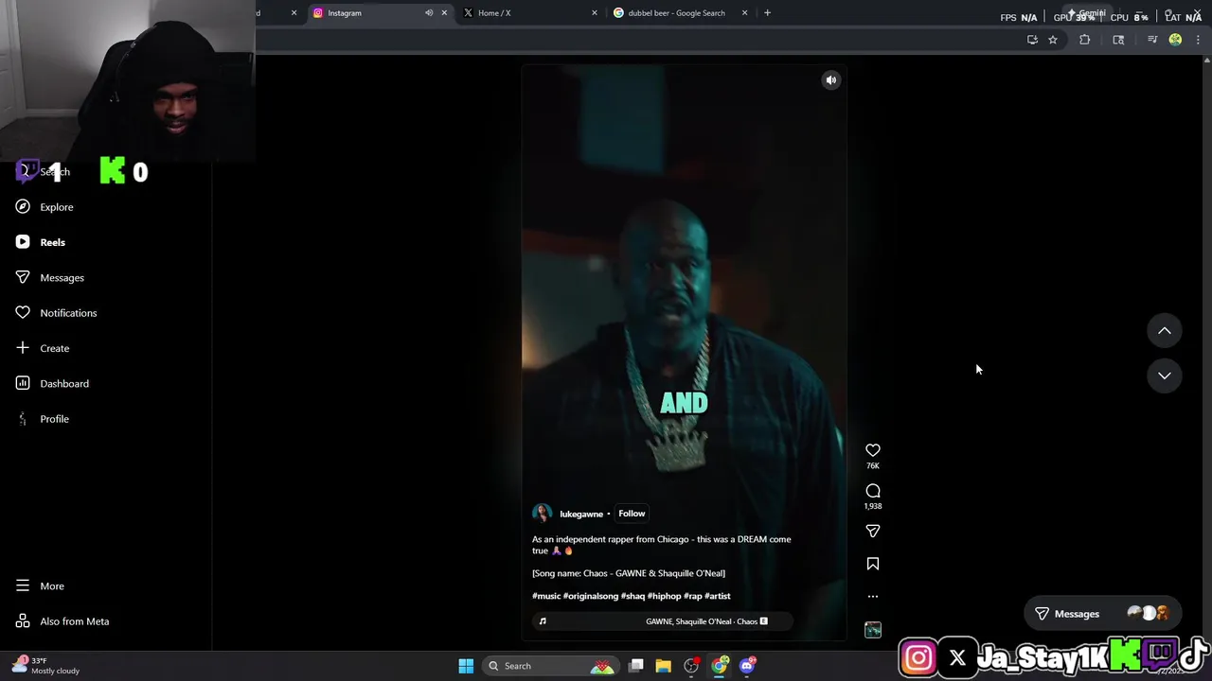Screen dimensions: 1212x681
Task: Click the Create plus icon
Action: click(23, 348)
